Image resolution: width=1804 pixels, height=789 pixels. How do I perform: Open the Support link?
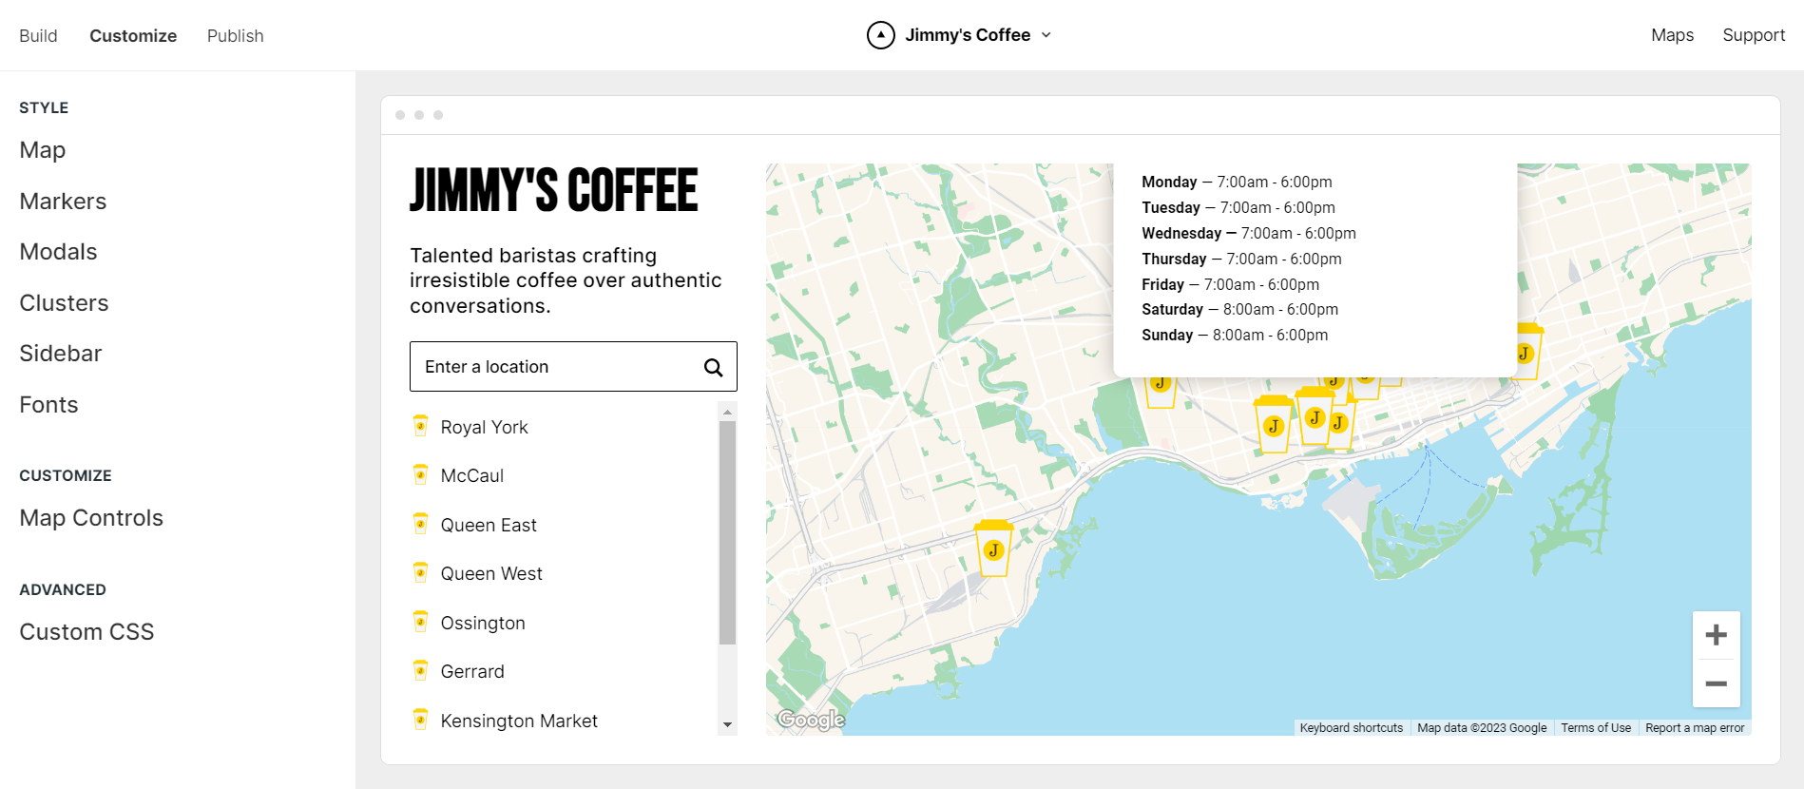tap(1754, 35)
